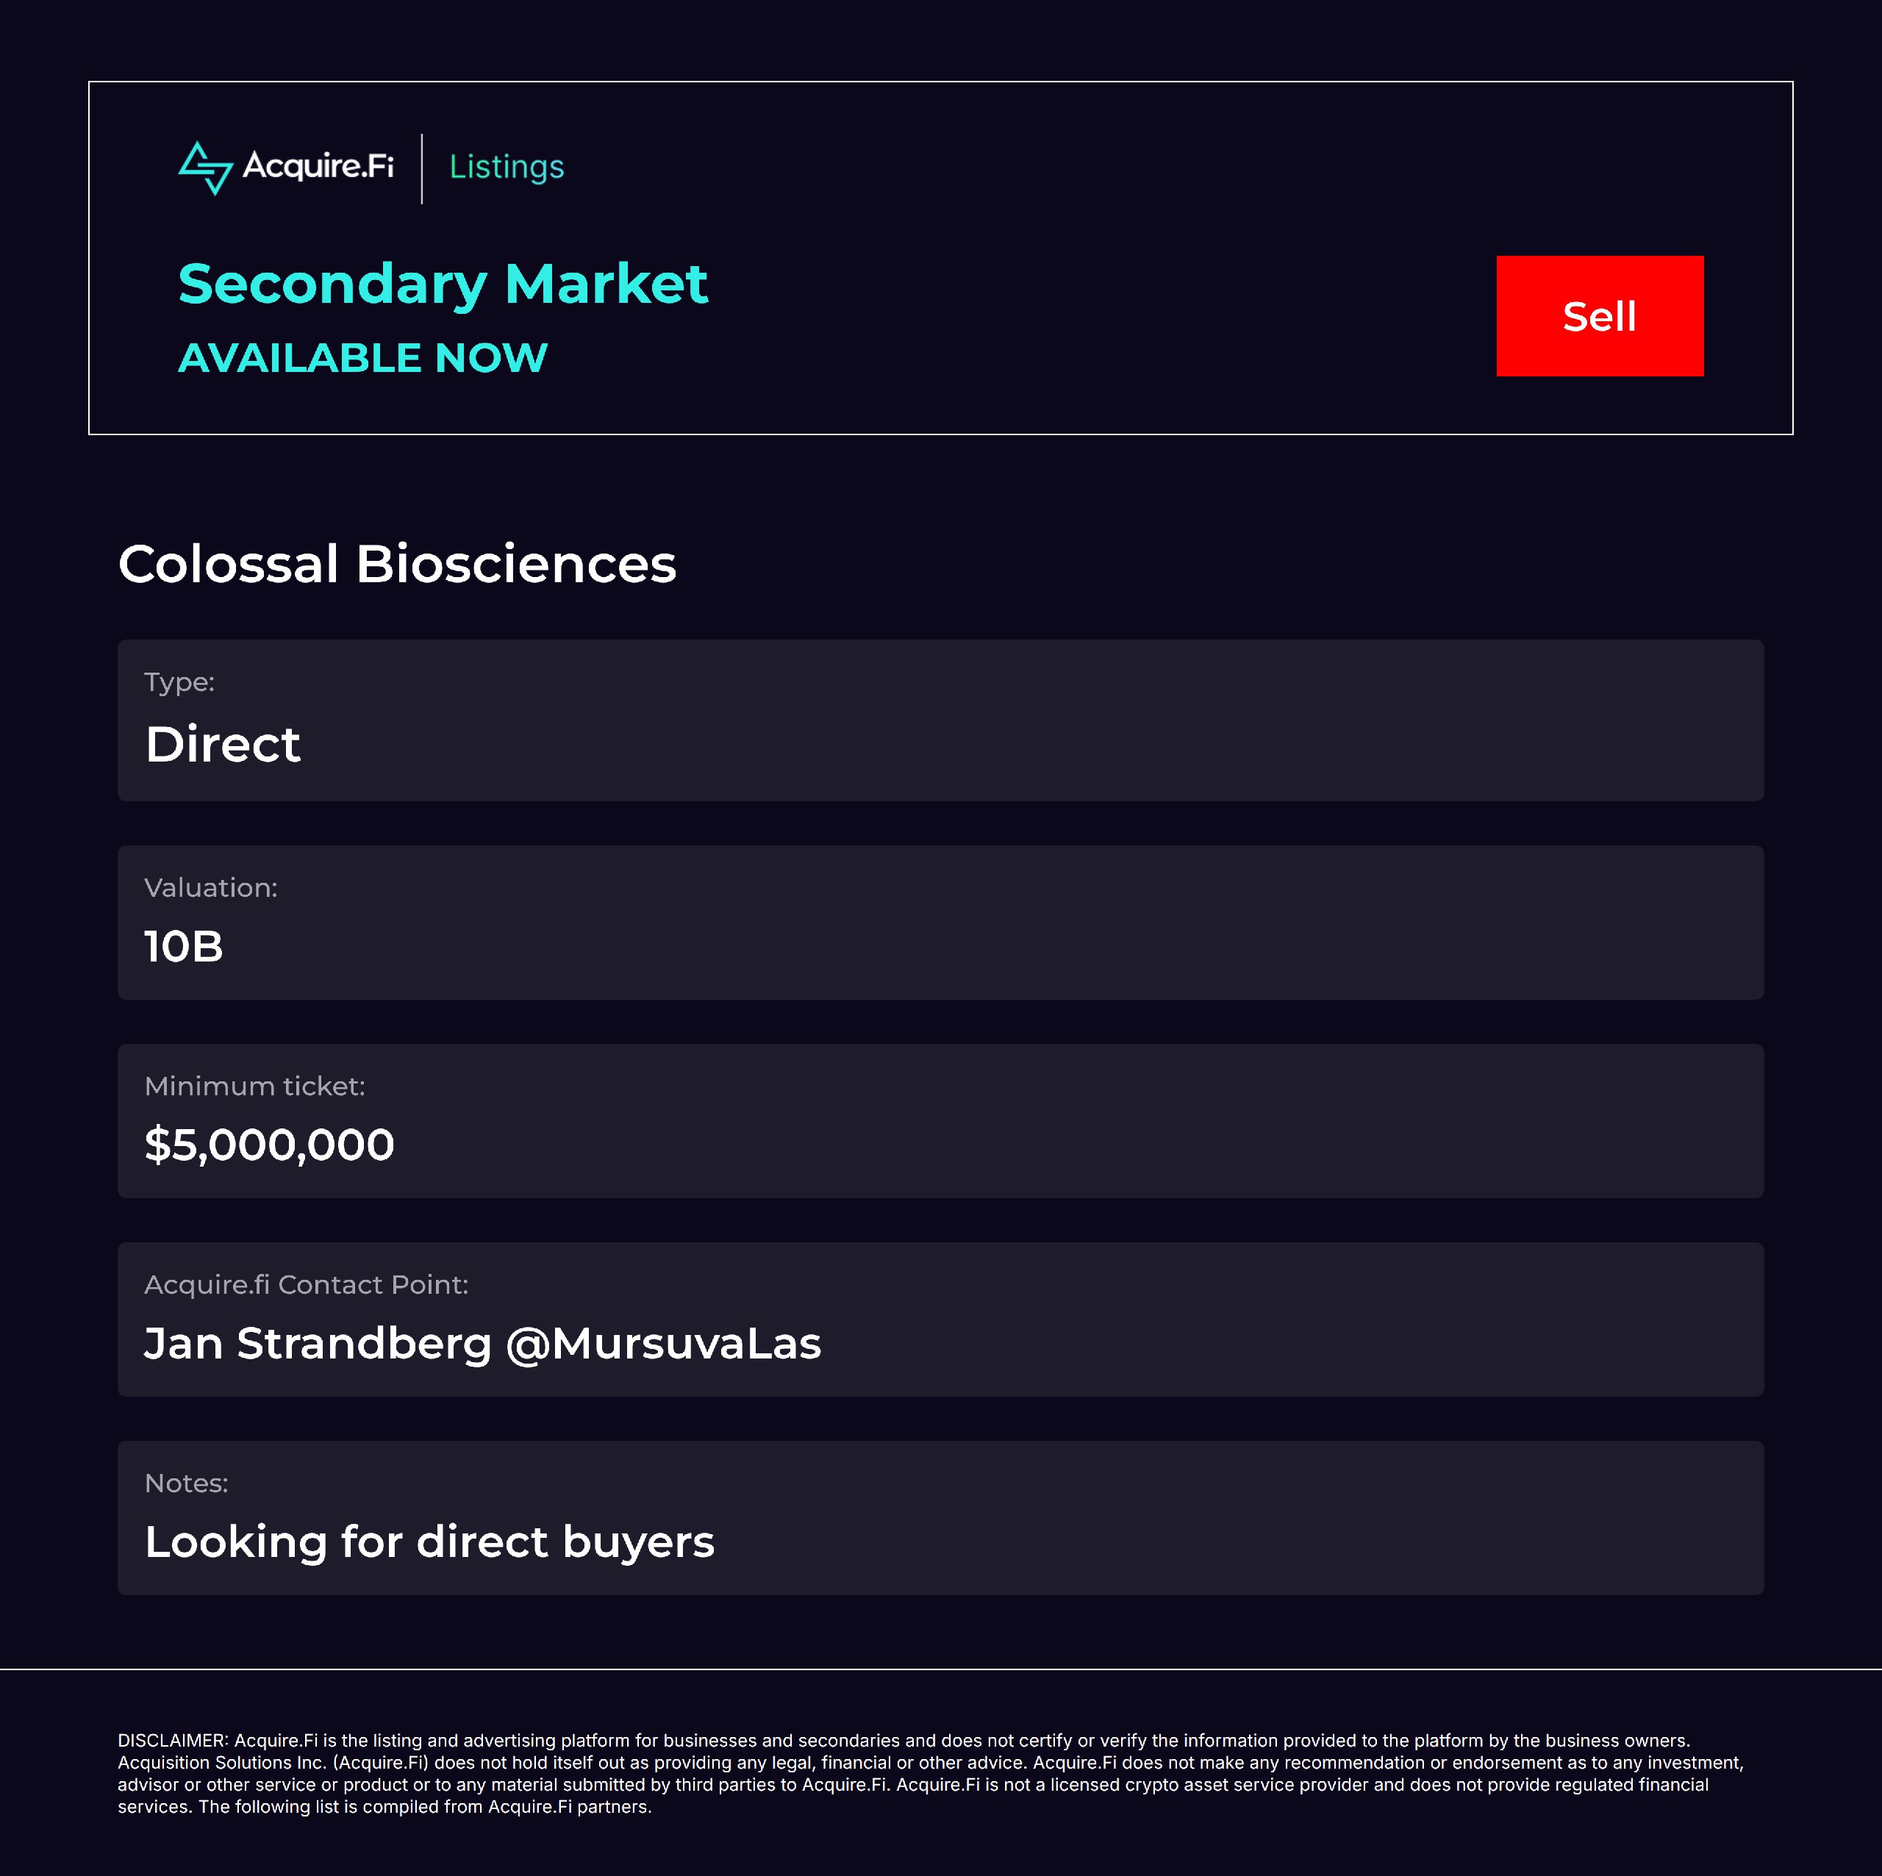Screen dimensions: 1882x1876
Task: Click the Acquire.fi Contact Point label
Action: [306, 1285]
